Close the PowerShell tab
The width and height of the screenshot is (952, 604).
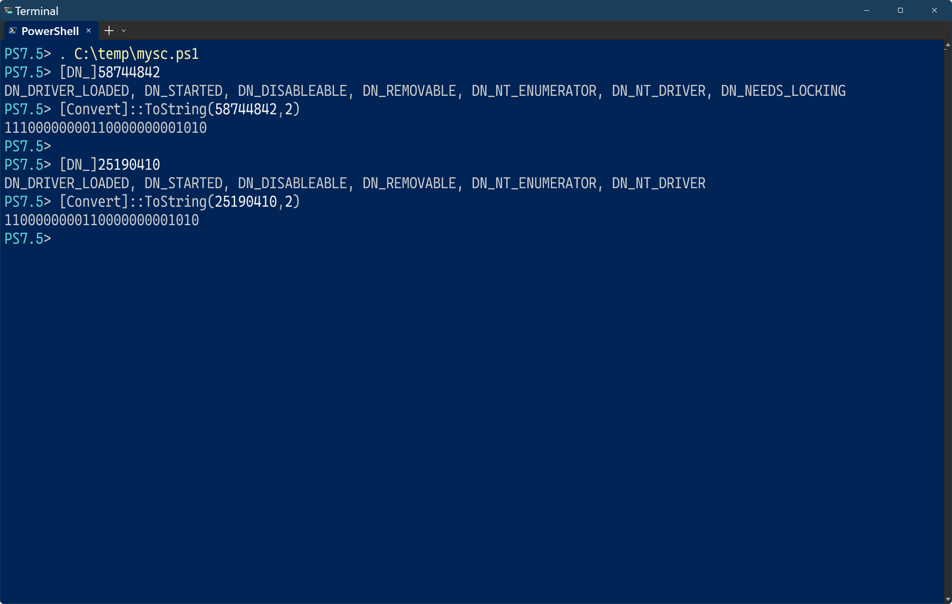tap(89, 31)
